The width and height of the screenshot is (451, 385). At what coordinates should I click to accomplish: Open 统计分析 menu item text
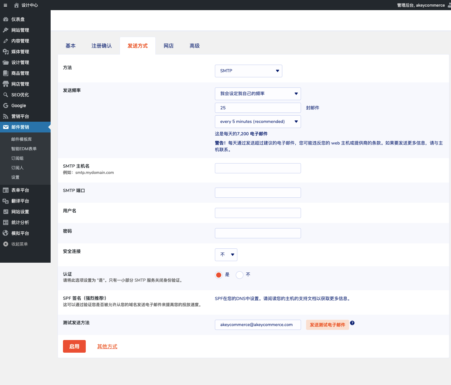[x=20, y=222]
